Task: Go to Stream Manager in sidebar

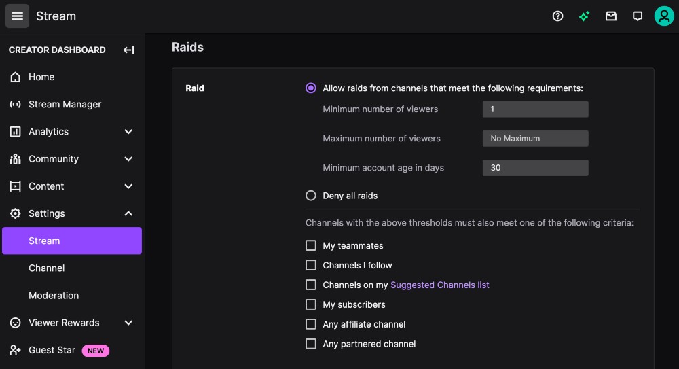Action: pos(65,104)
